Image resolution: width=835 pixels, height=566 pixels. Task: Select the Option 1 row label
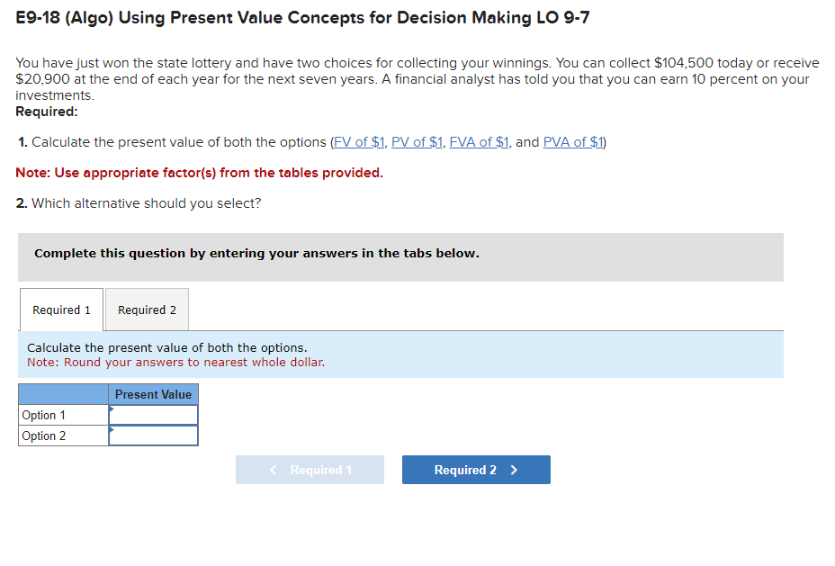point(42,414)
